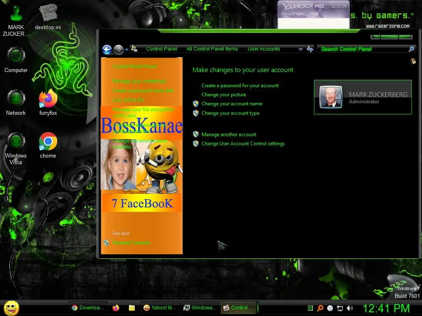Screen dimensions: 422x316
Task: Click Change your account name
Action: (x=232, y=104)
